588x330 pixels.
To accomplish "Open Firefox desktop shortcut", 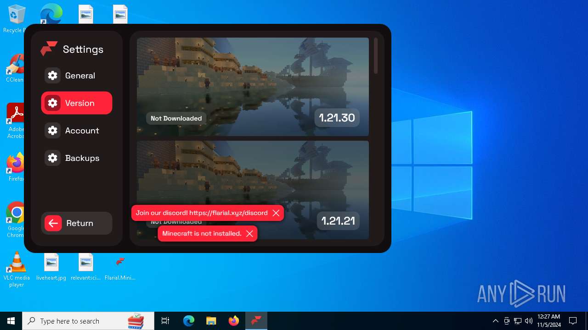I will pyautogui.click(x=15, y=167).
